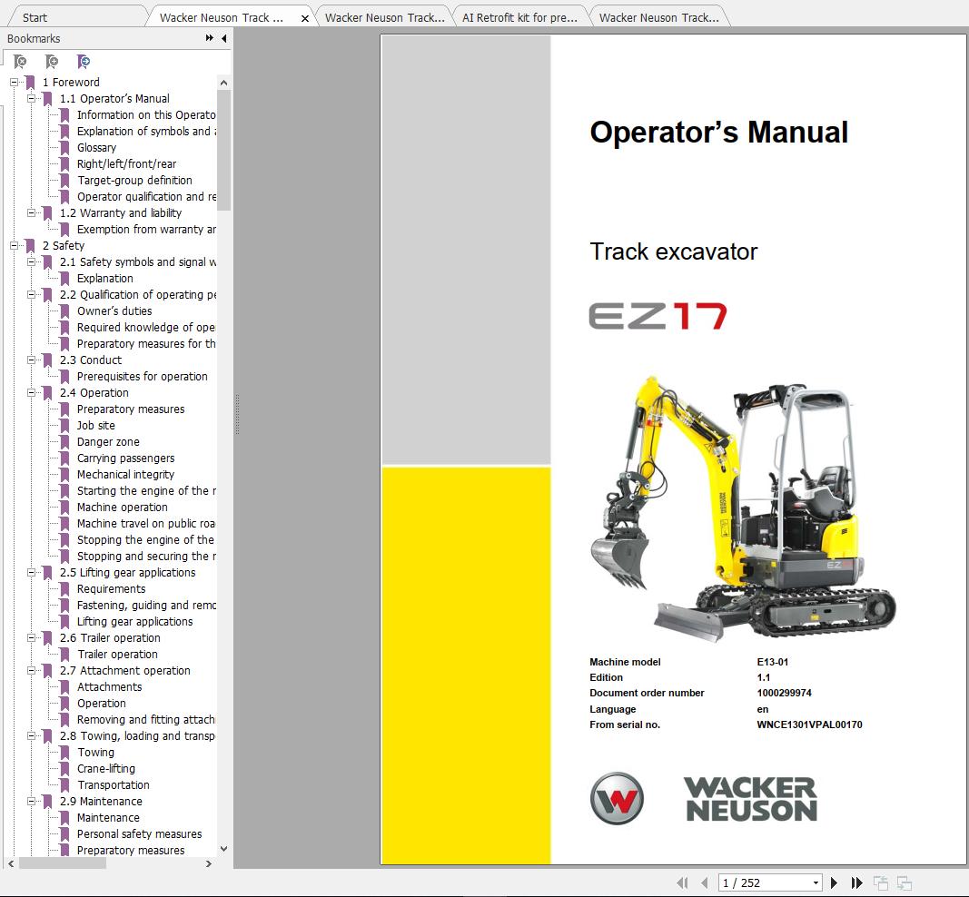Switch to the last Wacker Neuson Track tab
969x897 pixels.
658,18
